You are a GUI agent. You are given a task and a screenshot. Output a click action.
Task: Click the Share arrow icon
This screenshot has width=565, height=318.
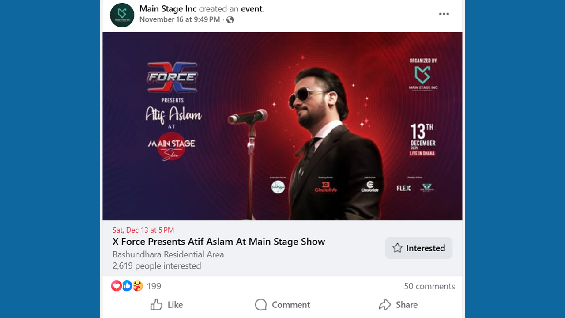pyautogui.click(x=385, y=305)
